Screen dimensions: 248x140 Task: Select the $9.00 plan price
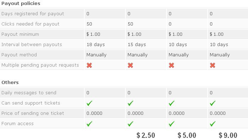228,135
